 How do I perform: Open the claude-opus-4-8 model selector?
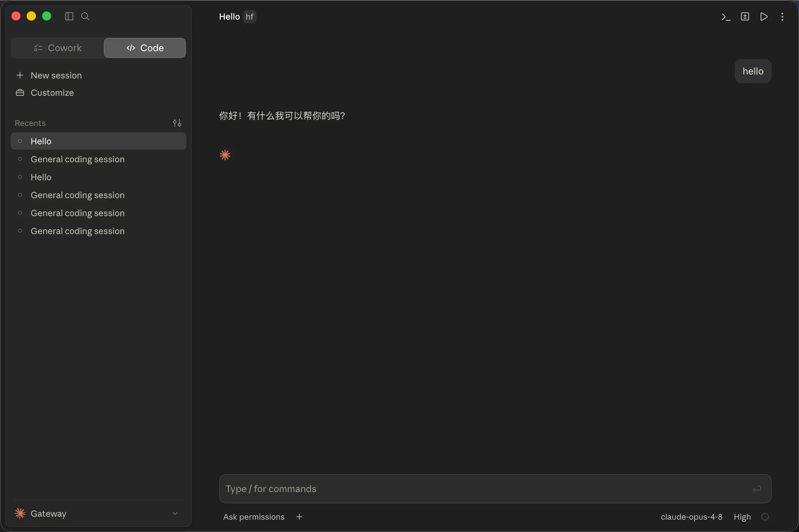pyautogui.click(x=692, y=517)
